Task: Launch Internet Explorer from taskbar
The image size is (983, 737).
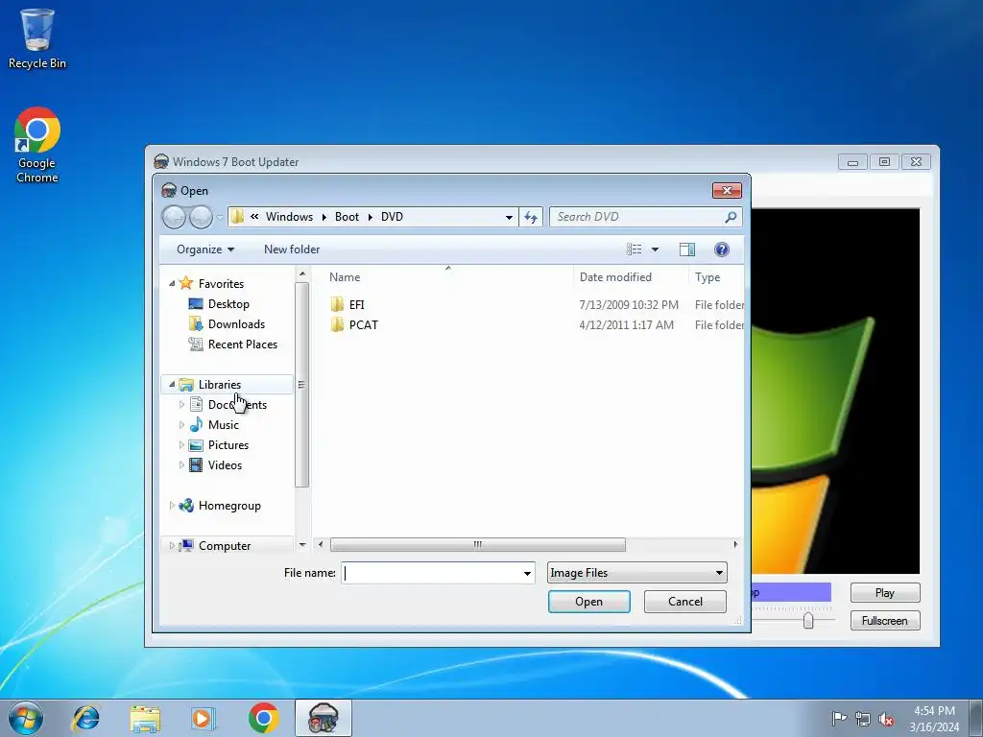Action: click(x=85, y=718)
